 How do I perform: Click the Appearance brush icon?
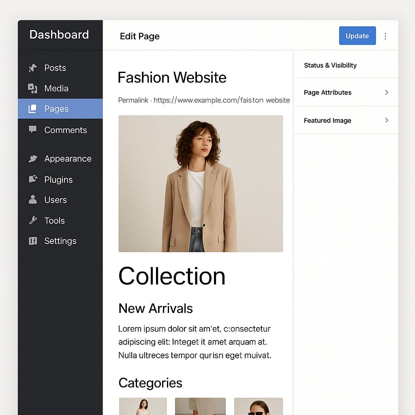33,158
